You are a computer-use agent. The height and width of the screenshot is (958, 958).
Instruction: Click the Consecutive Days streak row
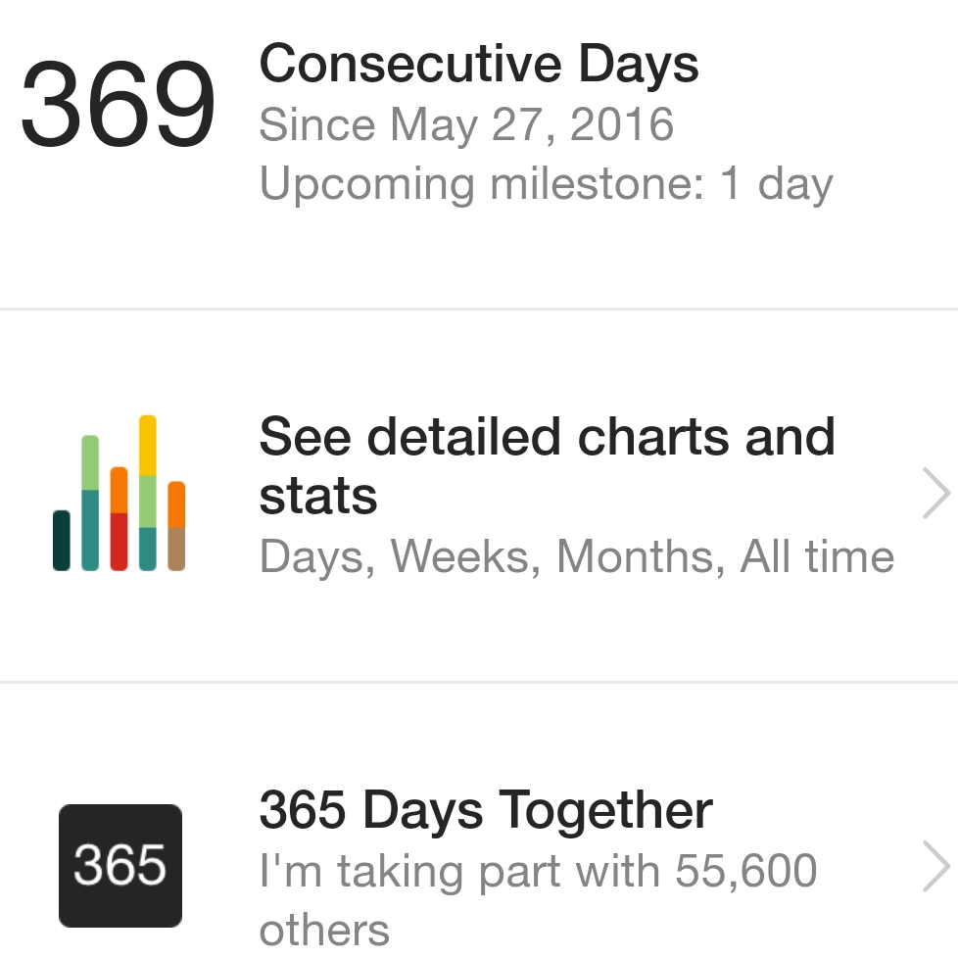tap(479, 154)
